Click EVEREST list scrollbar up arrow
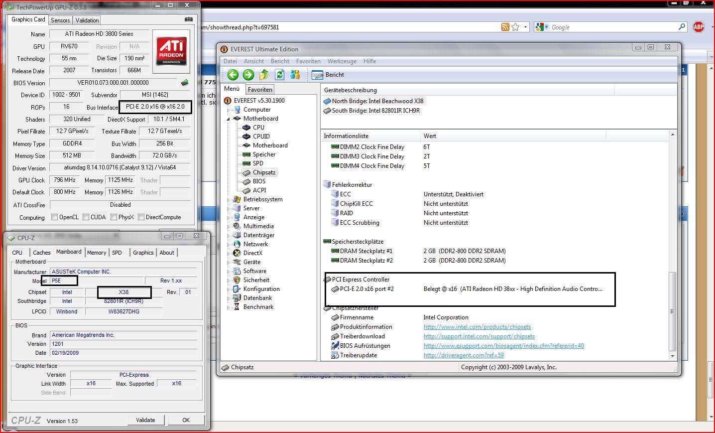This screenshot has width=715, height=433. click(x=673, y=135)
